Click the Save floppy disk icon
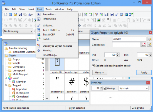The height and width of the screenshot is (112, 153). (x=20, y=15)
